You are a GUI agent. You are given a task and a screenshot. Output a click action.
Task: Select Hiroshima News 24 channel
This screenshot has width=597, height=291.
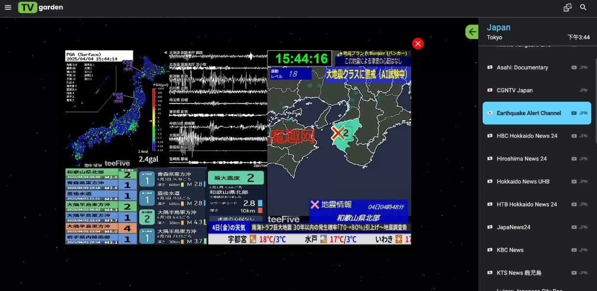[537, 159]
